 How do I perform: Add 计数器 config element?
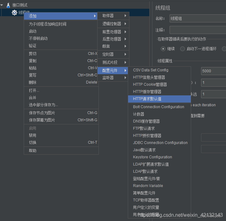(x=159, y=114)
